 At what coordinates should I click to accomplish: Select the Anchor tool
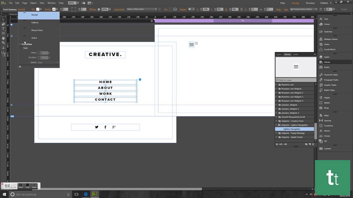point(3,48)
